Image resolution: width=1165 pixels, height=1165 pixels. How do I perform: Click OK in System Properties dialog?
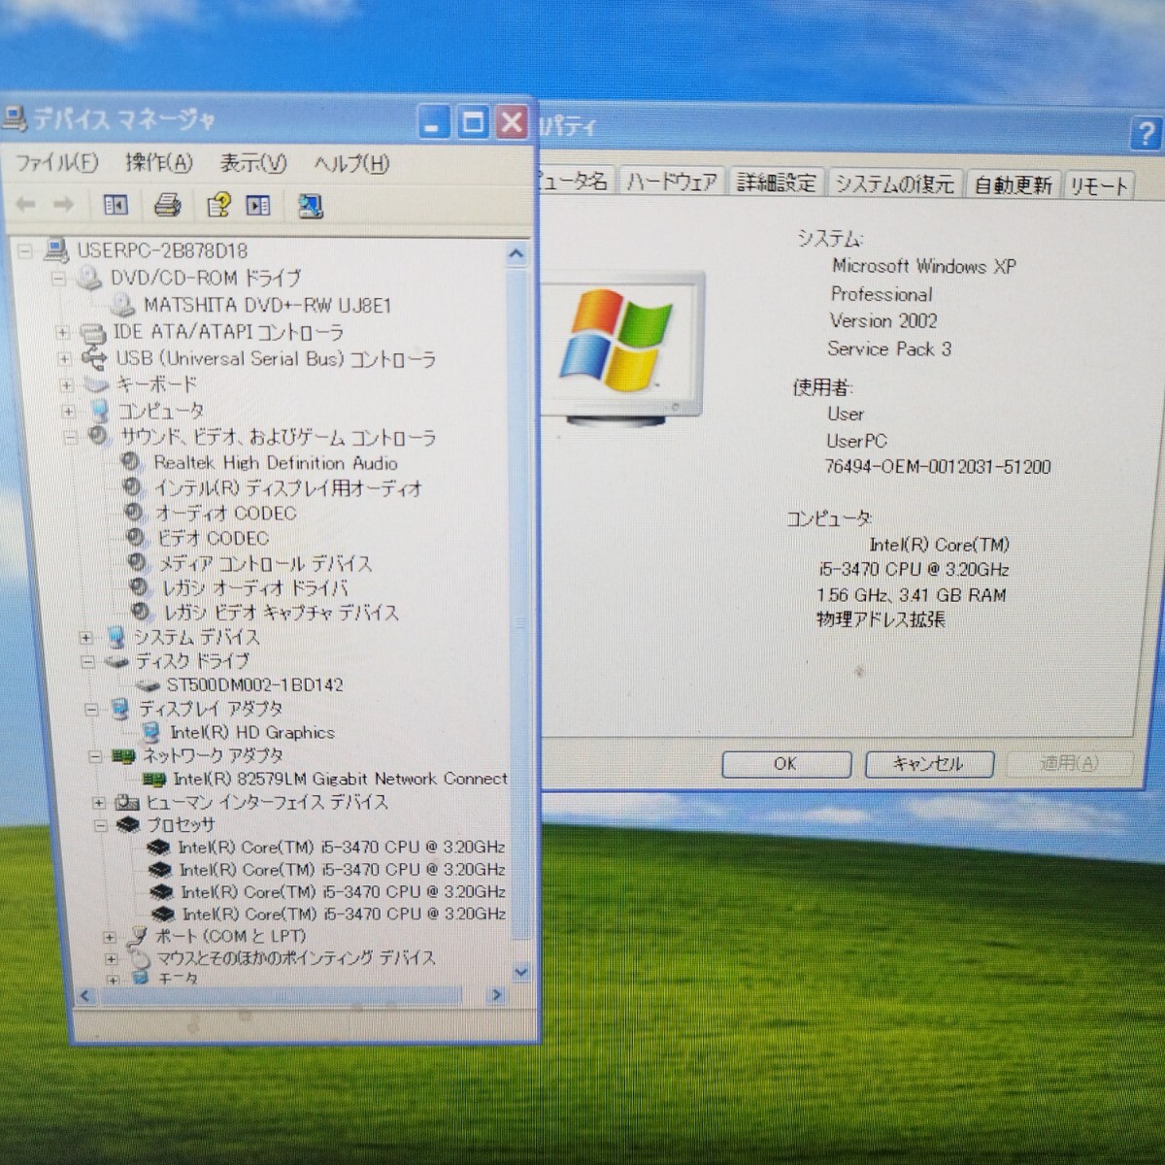point(785,764)
